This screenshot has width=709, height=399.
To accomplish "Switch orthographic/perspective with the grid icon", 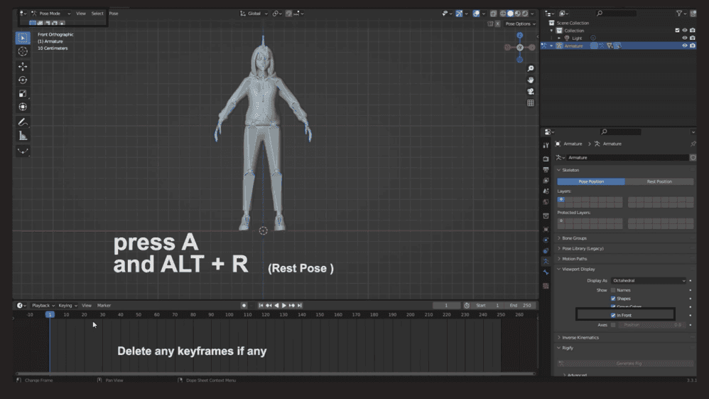I will pyautogui.click(x=530, y=103).
